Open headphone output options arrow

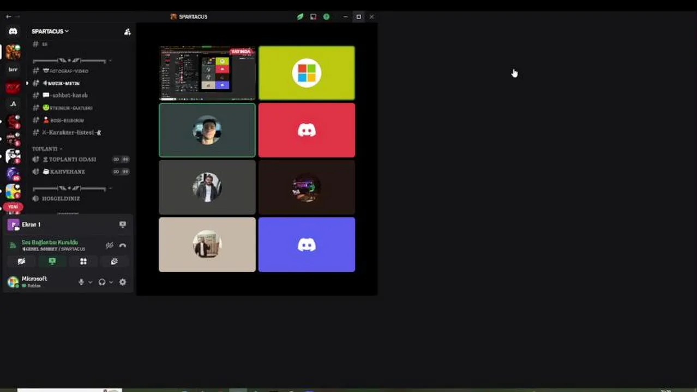click(x=111, y=282)
